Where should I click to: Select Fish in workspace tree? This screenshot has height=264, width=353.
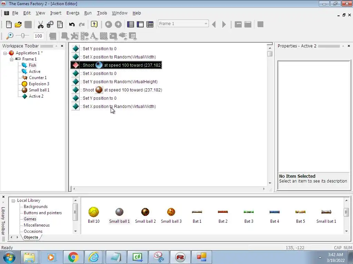point(32,65)
